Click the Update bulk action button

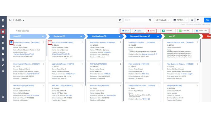138,31
